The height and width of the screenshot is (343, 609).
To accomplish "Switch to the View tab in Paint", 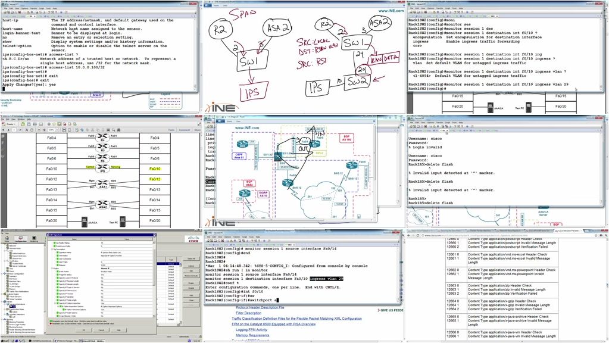I will [238, 121].
